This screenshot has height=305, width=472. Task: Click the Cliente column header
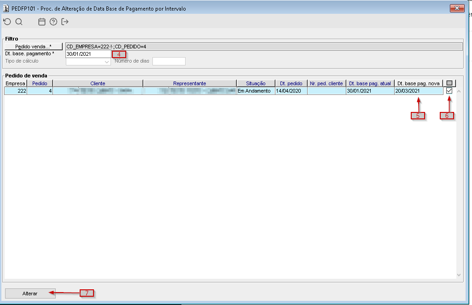98,83
